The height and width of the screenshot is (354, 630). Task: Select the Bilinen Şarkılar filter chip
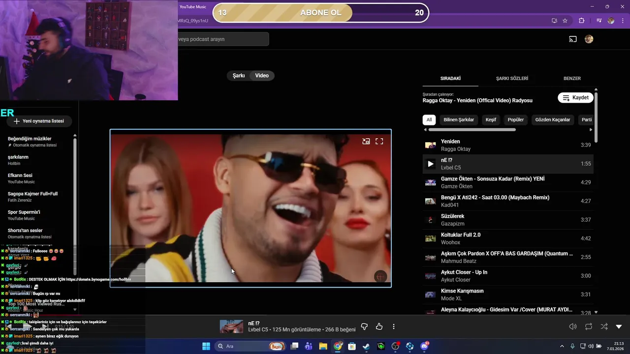pos(459,119)
